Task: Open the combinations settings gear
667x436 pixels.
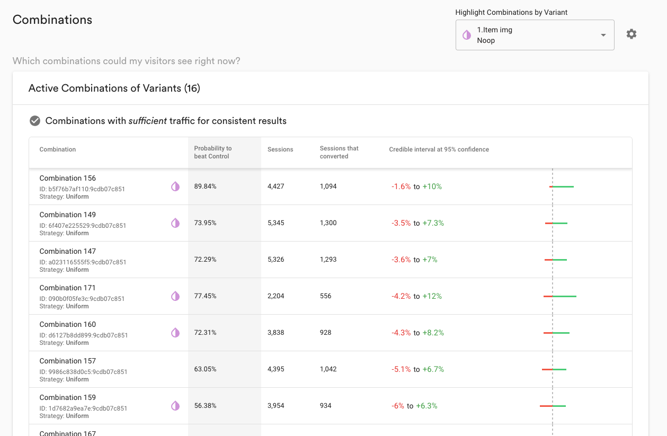Action: [x=631, y=34]
